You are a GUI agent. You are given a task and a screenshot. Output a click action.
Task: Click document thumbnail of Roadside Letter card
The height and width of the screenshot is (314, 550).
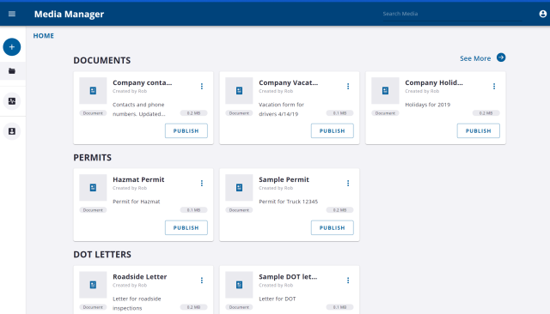tap(93, 285)
